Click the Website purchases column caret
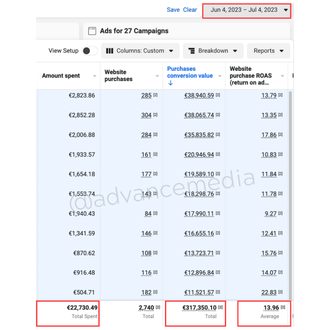Screen dimensions: 330x330 (x=157, y=76)
